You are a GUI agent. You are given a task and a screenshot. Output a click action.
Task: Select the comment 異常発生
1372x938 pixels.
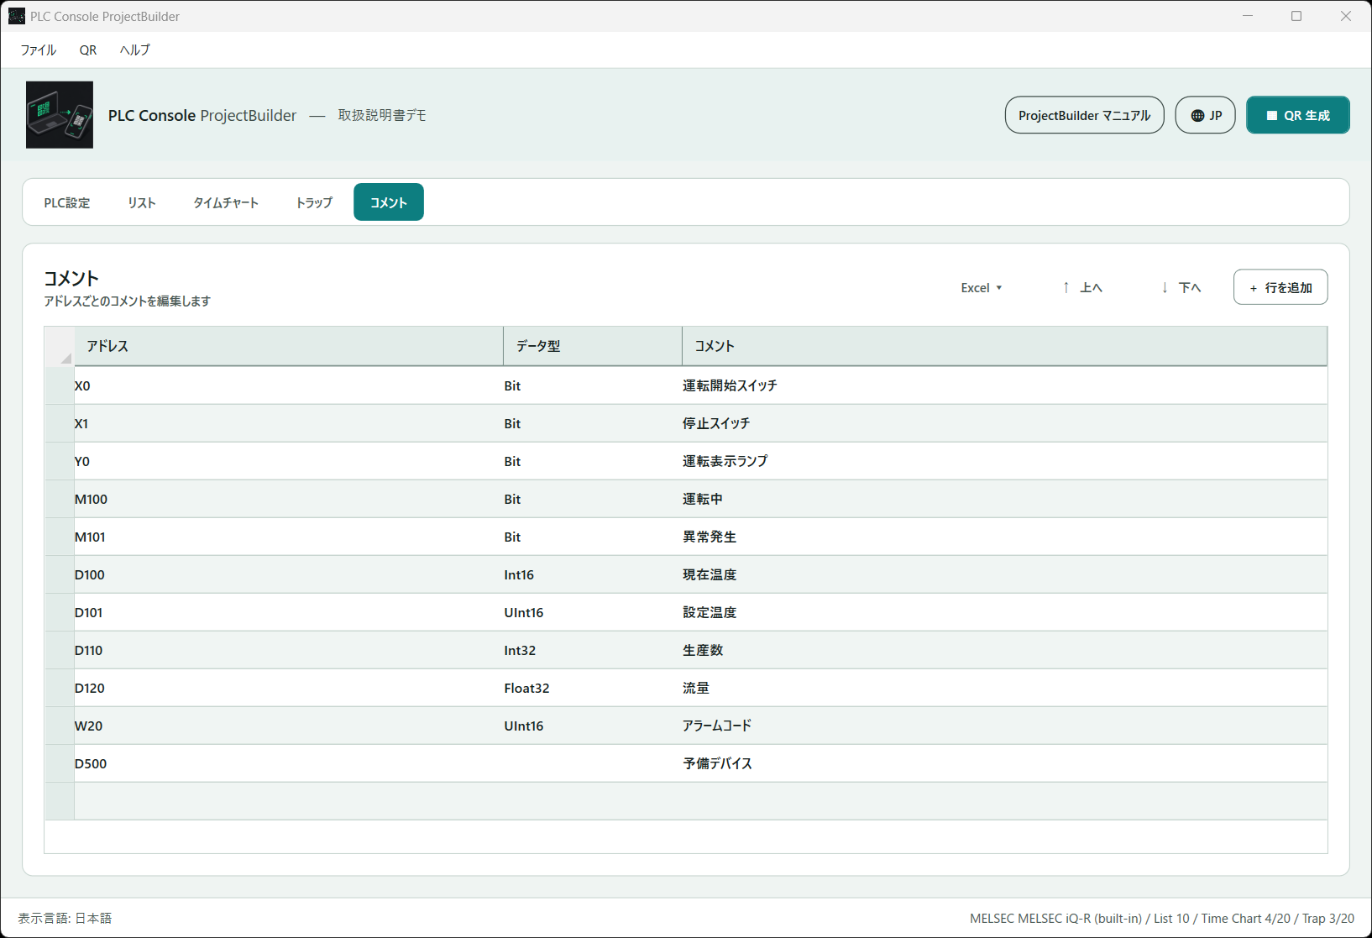[x=1005, y=537]
